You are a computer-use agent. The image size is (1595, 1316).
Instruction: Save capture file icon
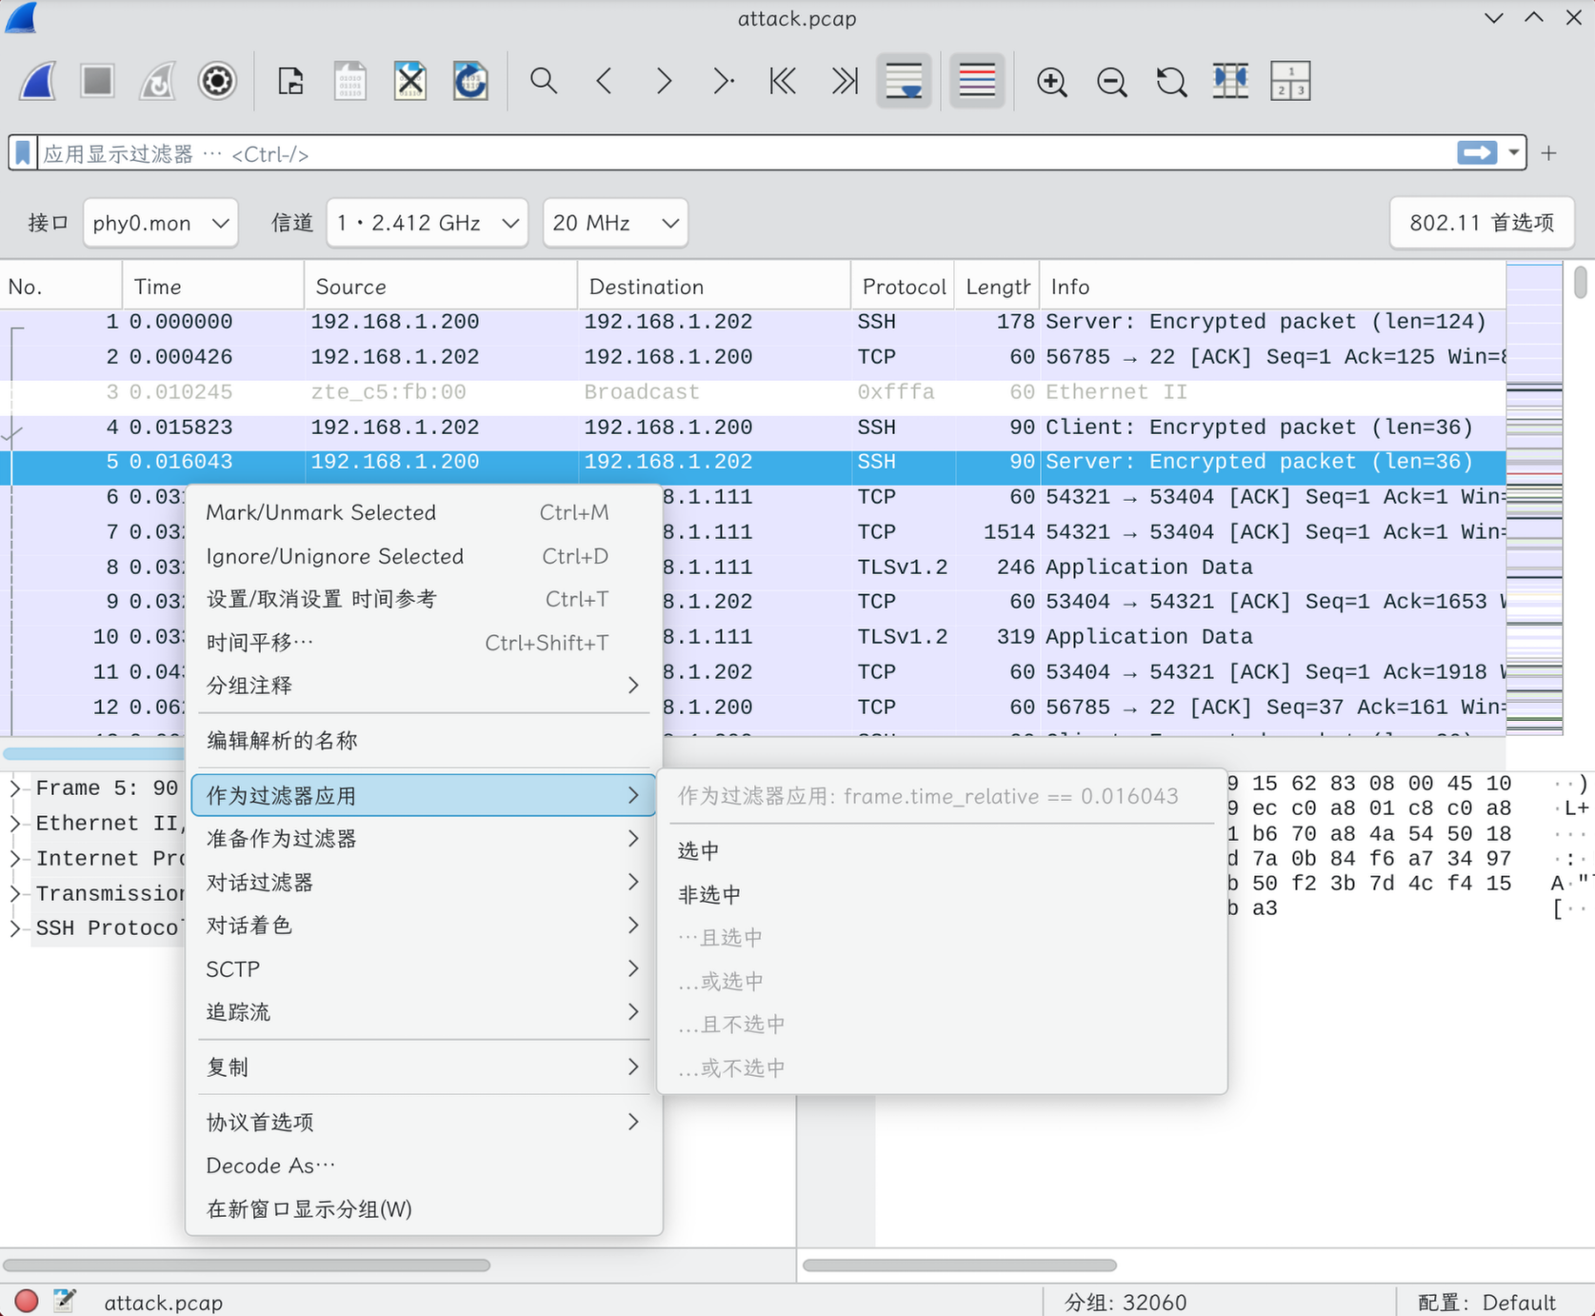(x=350, y=81)
